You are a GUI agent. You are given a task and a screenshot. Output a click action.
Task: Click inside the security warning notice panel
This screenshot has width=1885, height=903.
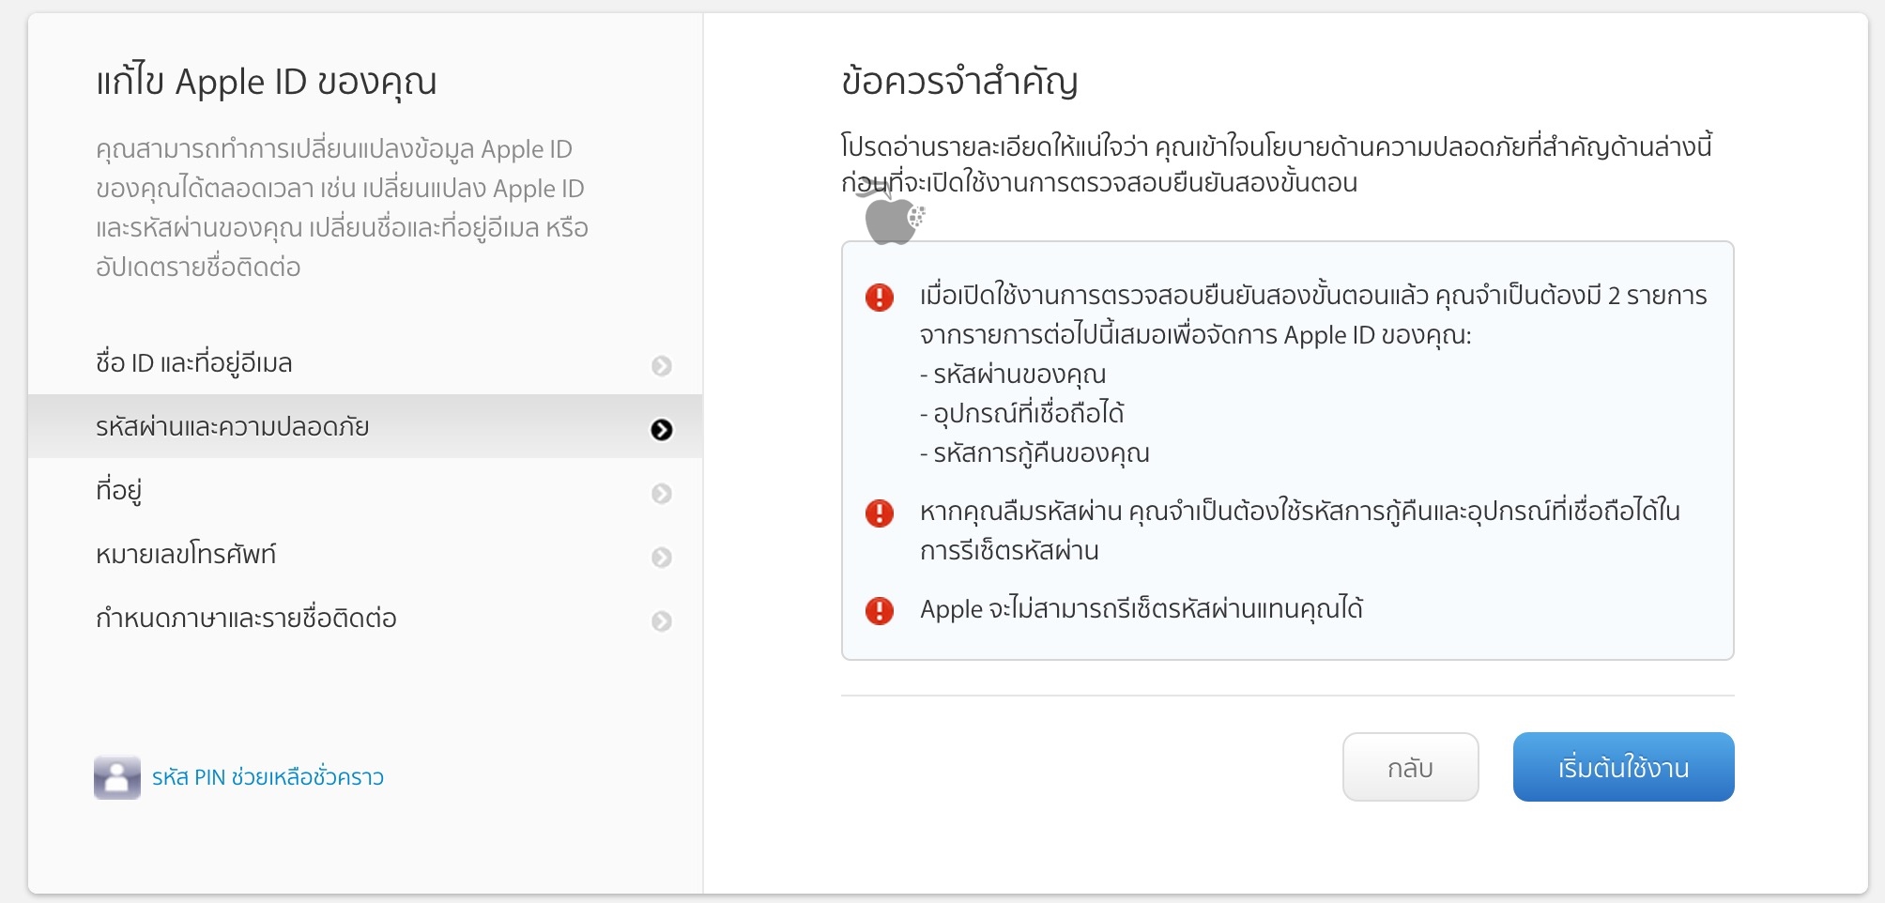point(1286,451)
